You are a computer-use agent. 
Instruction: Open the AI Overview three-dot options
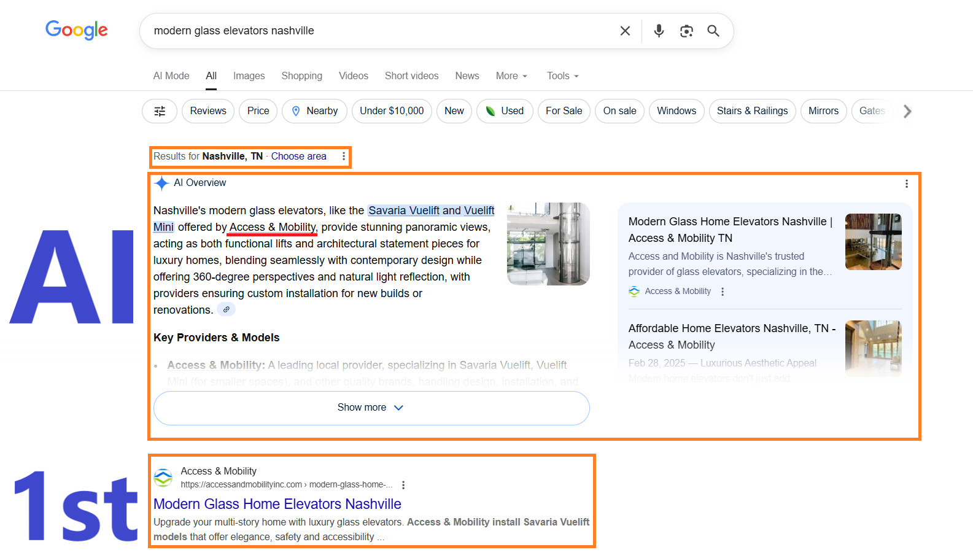(x=906, y=184)
